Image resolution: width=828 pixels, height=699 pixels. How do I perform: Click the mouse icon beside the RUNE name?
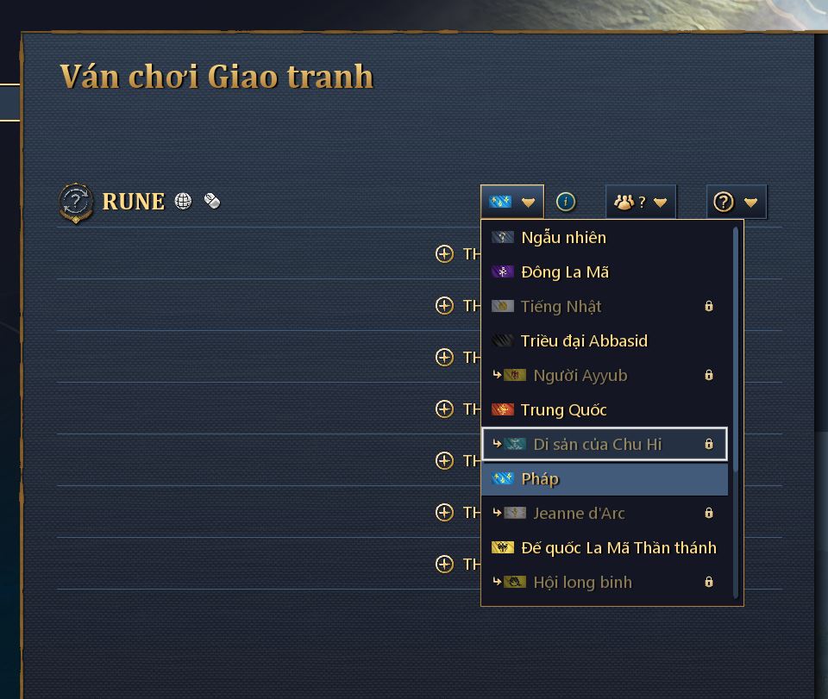215,201
